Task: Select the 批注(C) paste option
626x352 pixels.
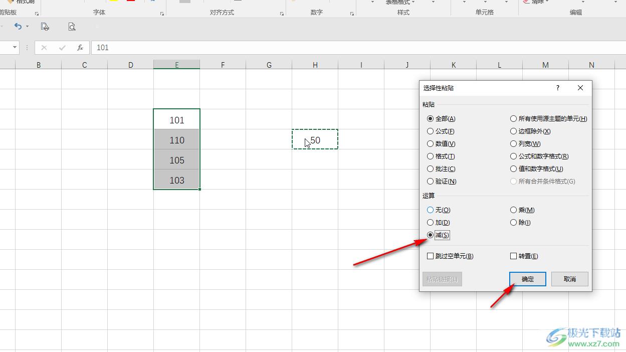Action: [441, 169]
